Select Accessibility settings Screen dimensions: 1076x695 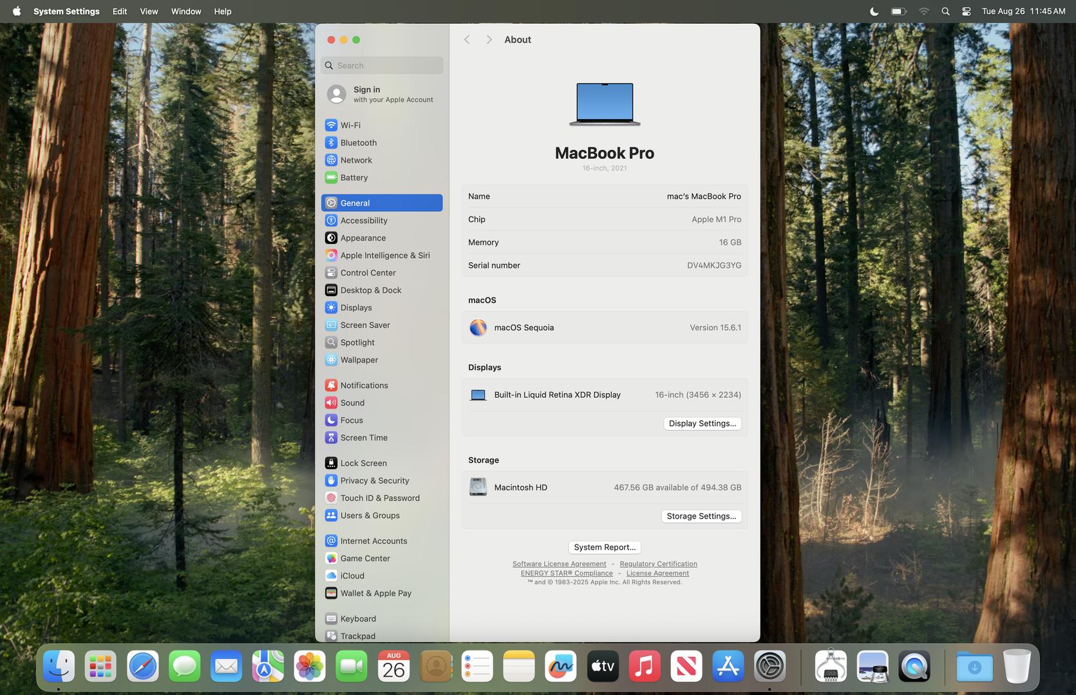click(x=382, y=220)
